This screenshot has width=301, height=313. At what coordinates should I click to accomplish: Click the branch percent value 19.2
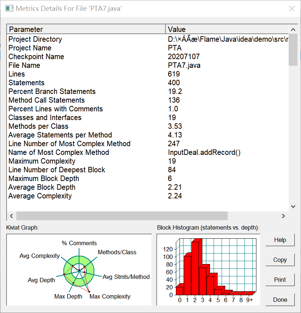coord(175,91)
